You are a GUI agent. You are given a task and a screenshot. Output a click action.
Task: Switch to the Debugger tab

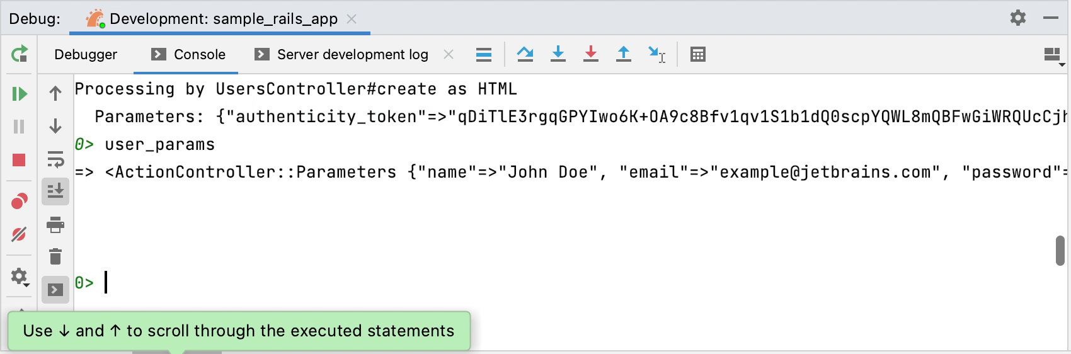pyautogui.click(x=86, y=55)
